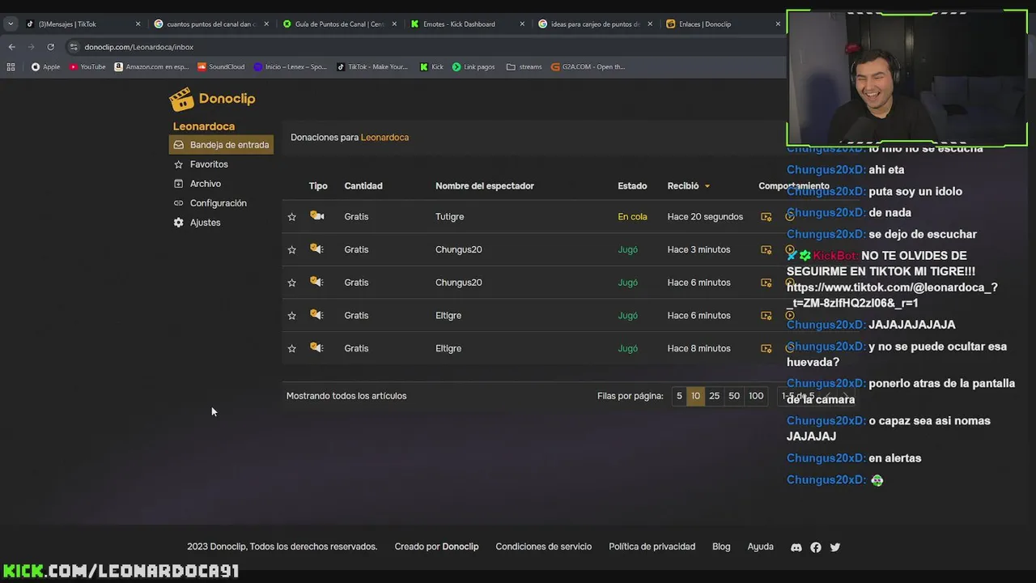Click the Tutigre viewer name
This screenshot has height=583, width=1036.
click(x=449, y=217)
